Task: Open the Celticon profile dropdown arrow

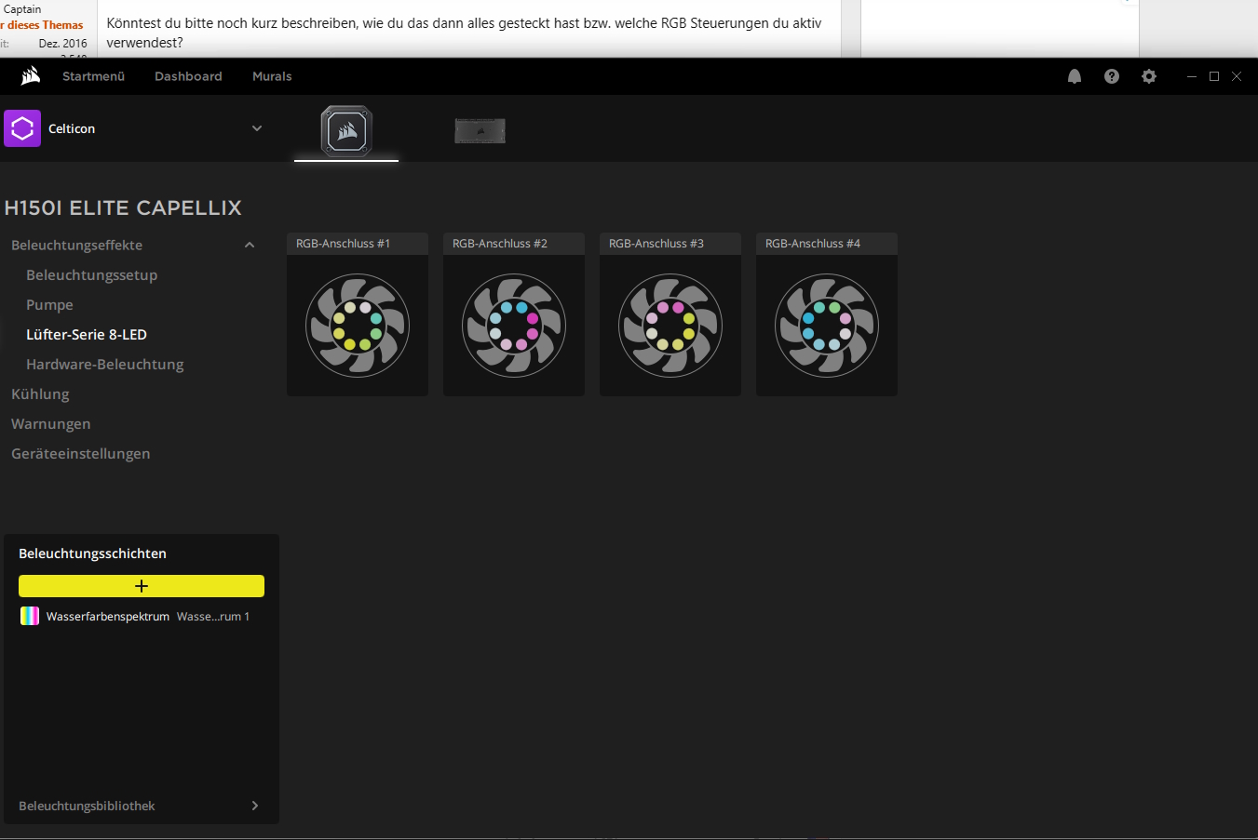Action: point(257,128)
